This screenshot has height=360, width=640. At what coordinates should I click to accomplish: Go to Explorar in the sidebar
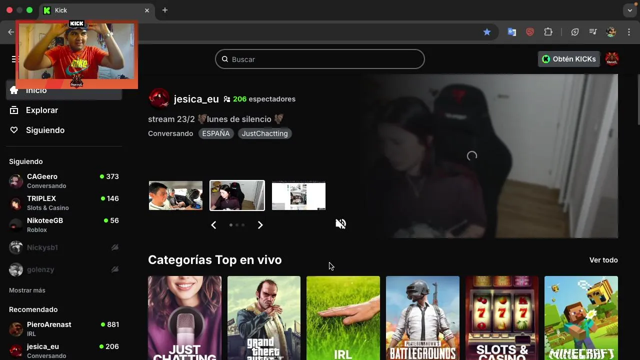64,110
